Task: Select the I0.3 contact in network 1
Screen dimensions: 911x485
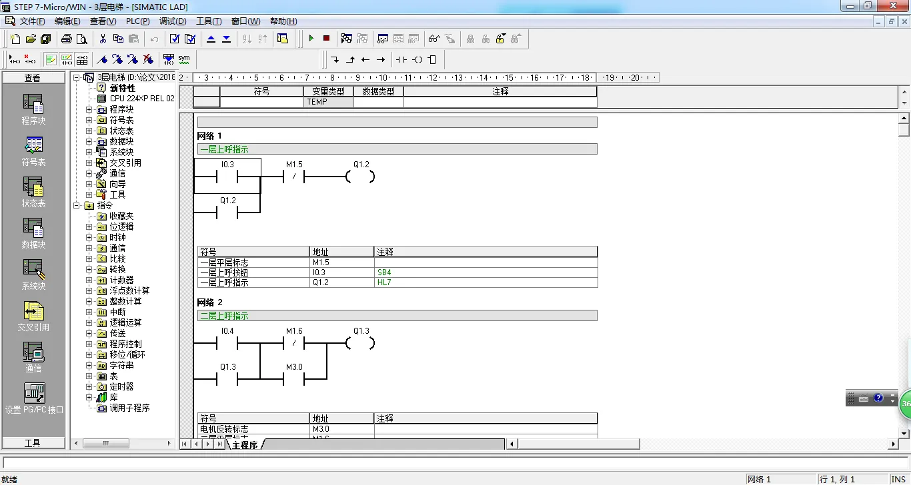Action: coord(227,177)
